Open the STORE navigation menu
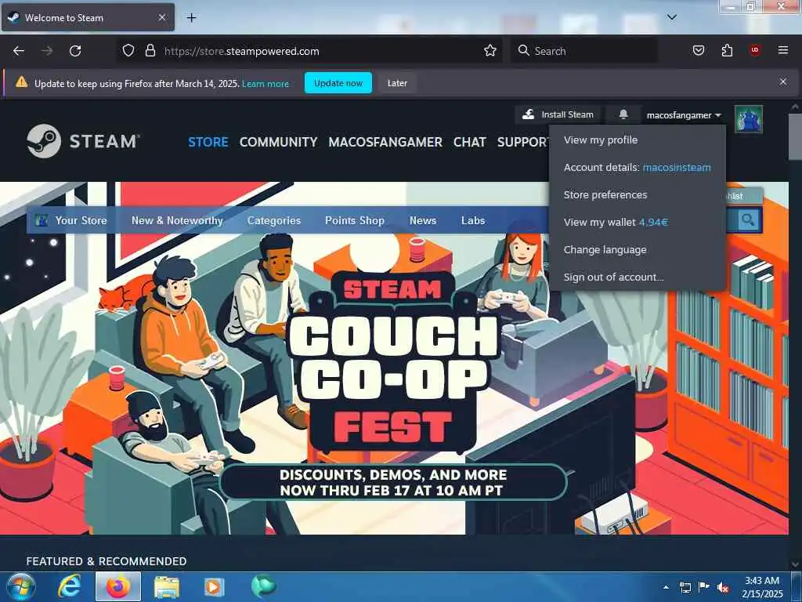Viewport: 802px width, 602px height. point(208,143)
